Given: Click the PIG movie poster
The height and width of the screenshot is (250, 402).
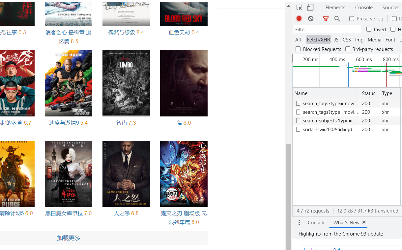Looking at the screenshot, I should tap(184, 83).
